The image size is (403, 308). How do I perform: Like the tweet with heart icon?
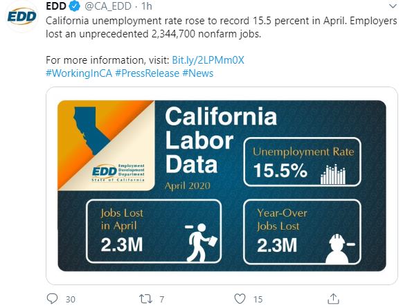[x=240, y=299]
